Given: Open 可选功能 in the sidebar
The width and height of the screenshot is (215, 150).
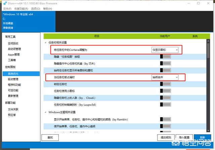Looking at the screenshot, I should click(x=13, y=90).
